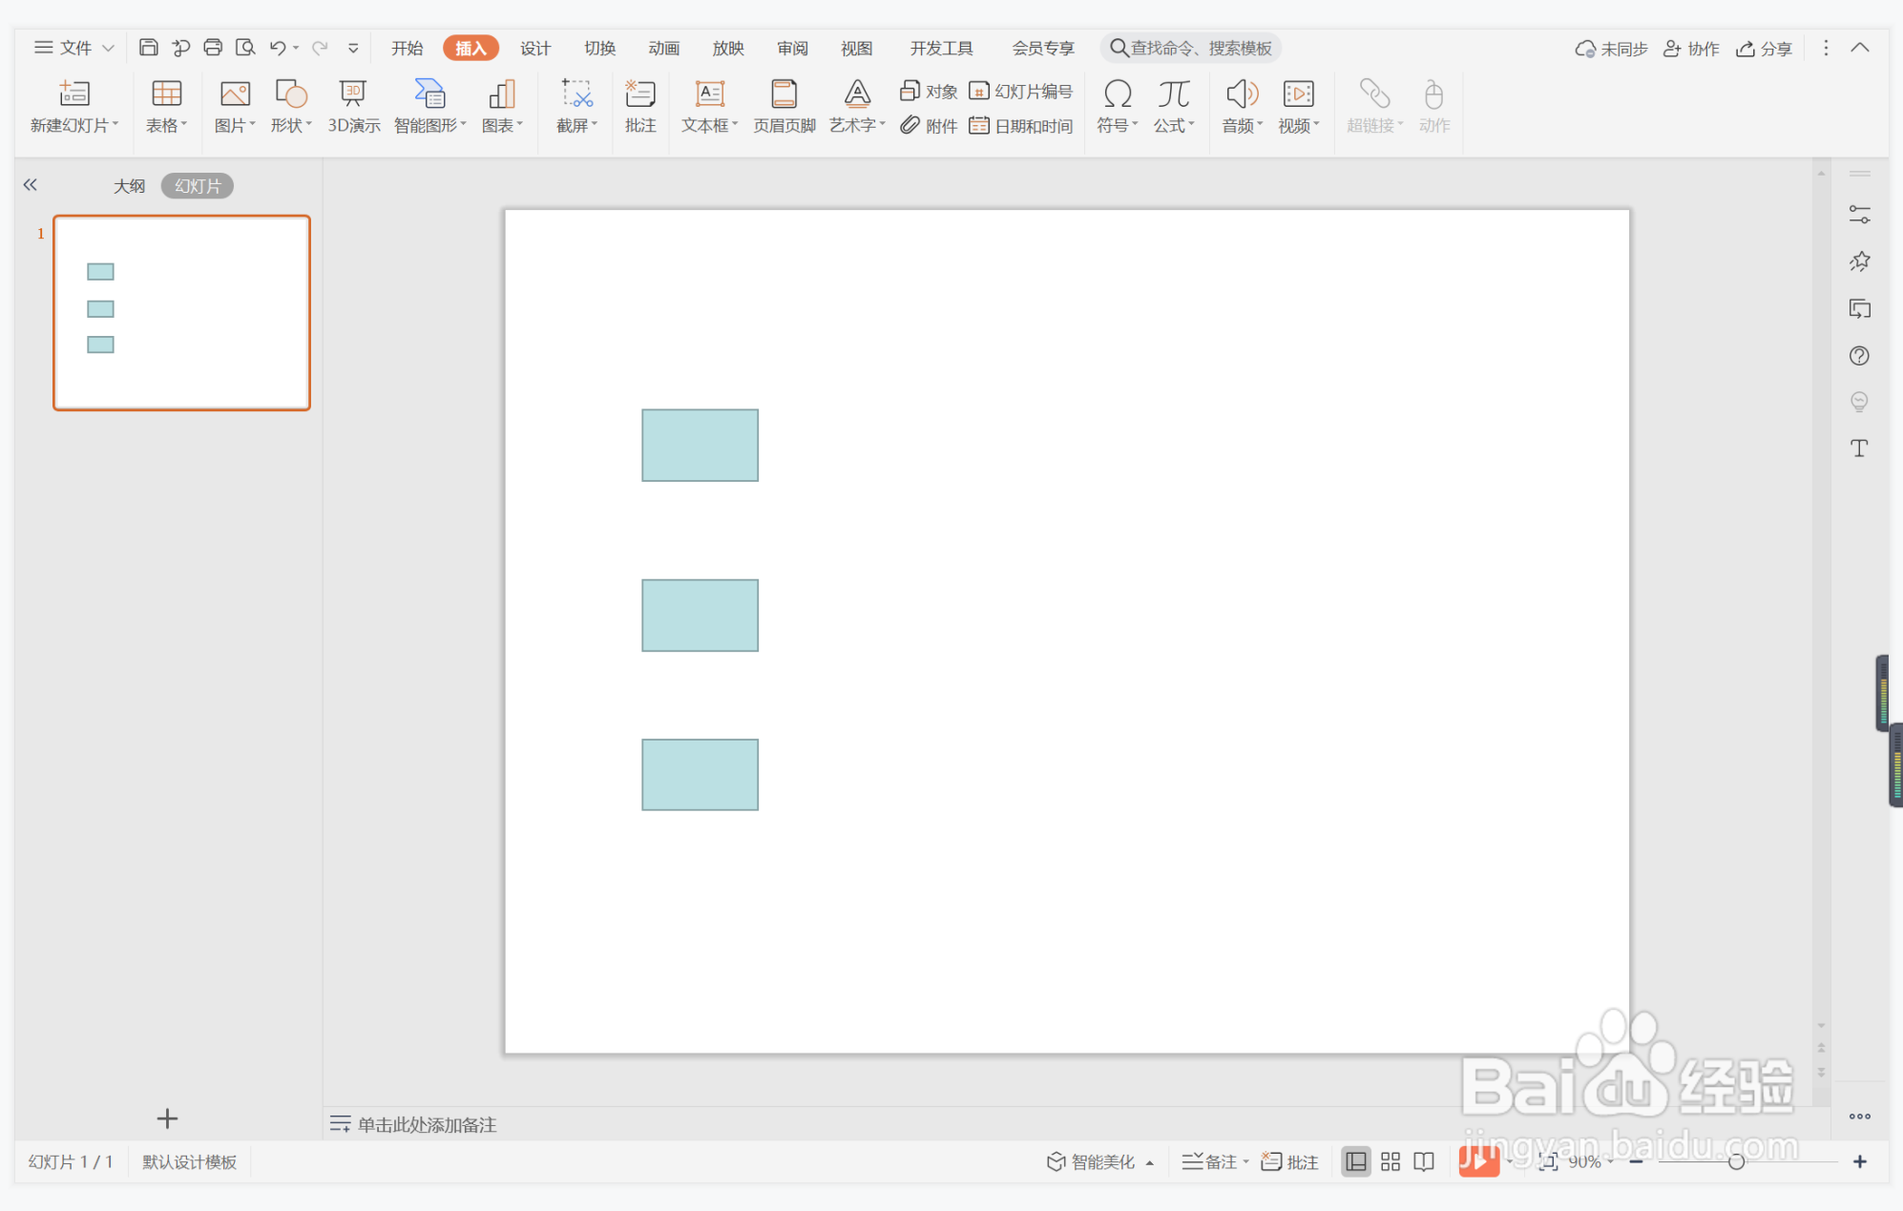Screen dimensions: 1903x1211
Task: Switch to slide sorter grid view
Action: pyautogui.click(x=1390, y=1161)
